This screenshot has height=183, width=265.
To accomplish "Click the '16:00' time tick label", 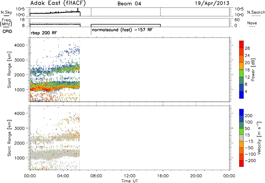I will click(x=163, y=176).
